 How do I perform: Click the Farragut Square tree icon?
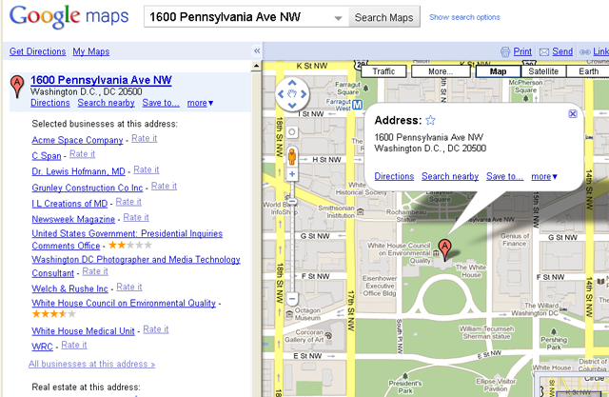tap(365, 89)
